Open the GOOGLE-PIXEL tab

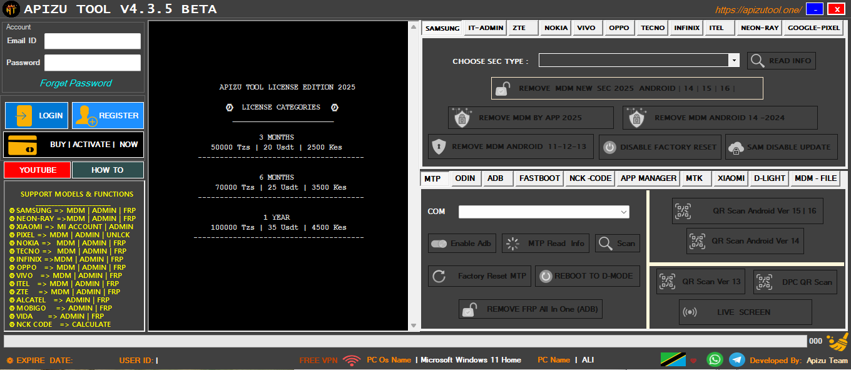tap(813, 28)
